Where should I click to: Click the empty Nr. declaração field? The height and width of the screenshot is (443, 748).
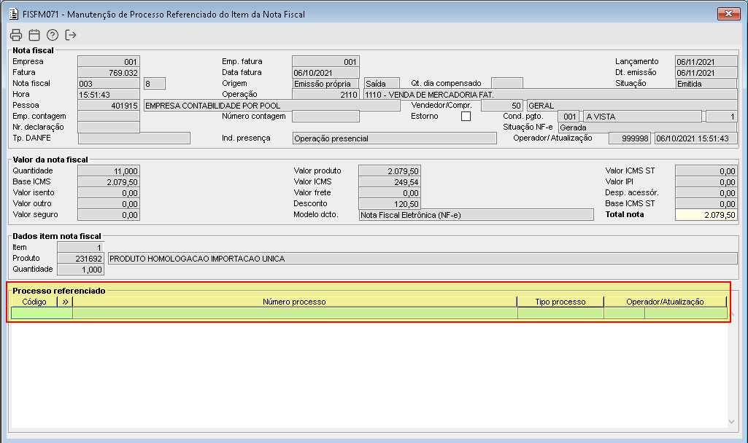(109, 128)
